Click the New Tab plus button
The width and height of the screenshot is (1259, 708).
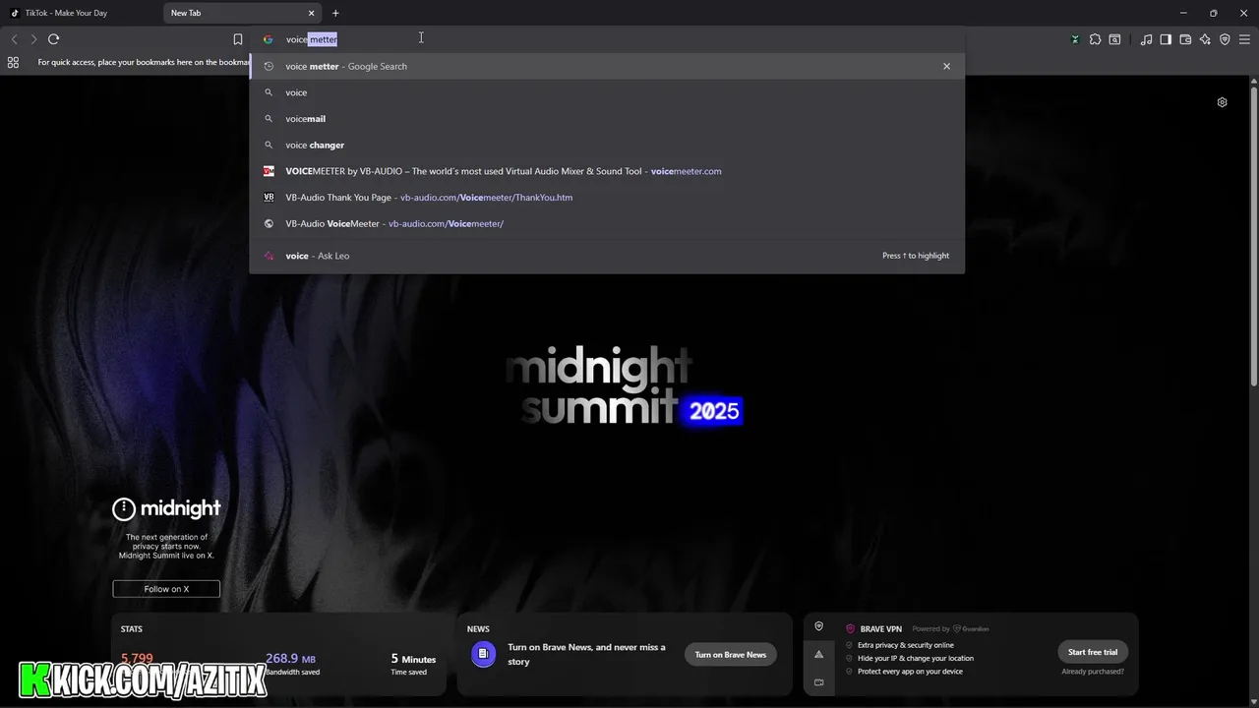coord(335,13)
